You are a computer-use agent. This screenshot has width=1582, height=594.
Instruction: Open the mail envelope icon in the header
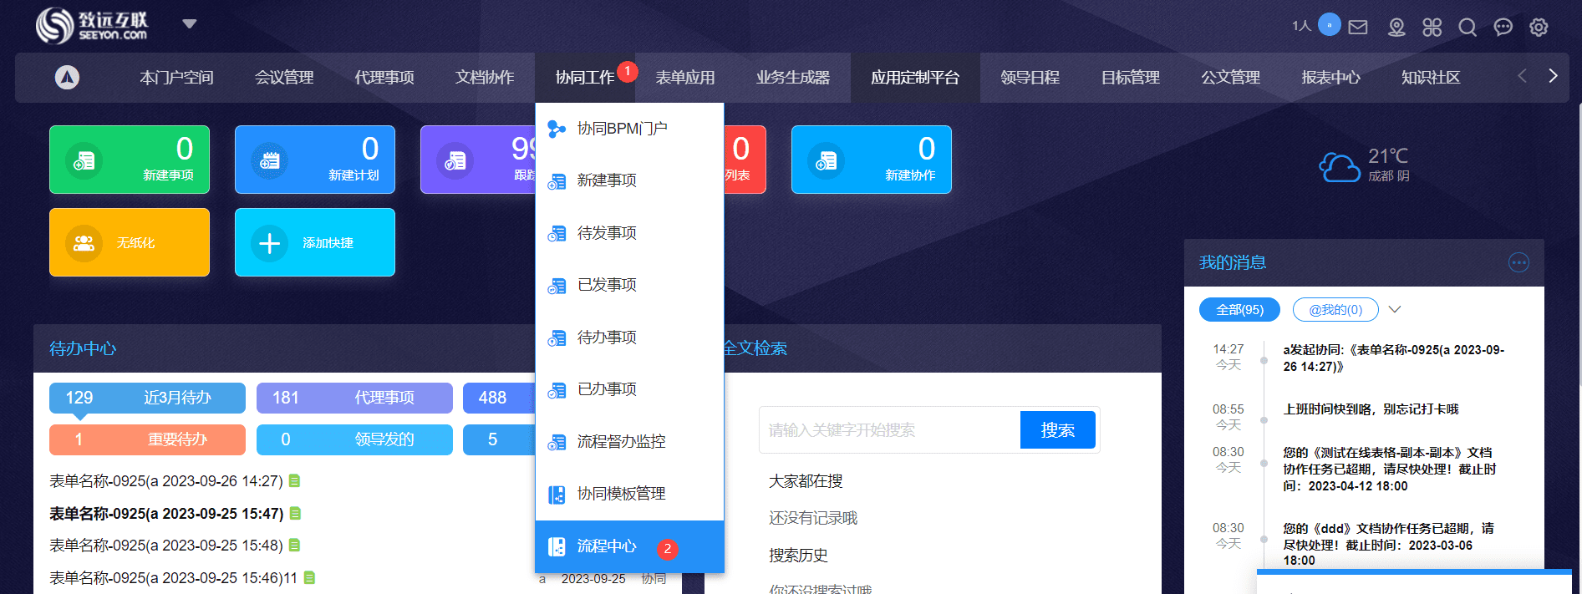point(1358,28)
